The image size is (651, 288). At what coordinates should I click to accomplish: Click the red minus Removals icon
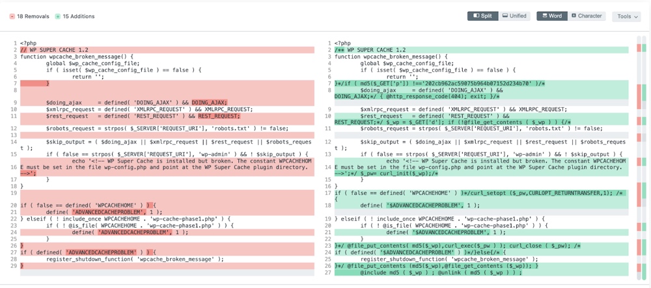pyautogui.click(x=12, y=16)
